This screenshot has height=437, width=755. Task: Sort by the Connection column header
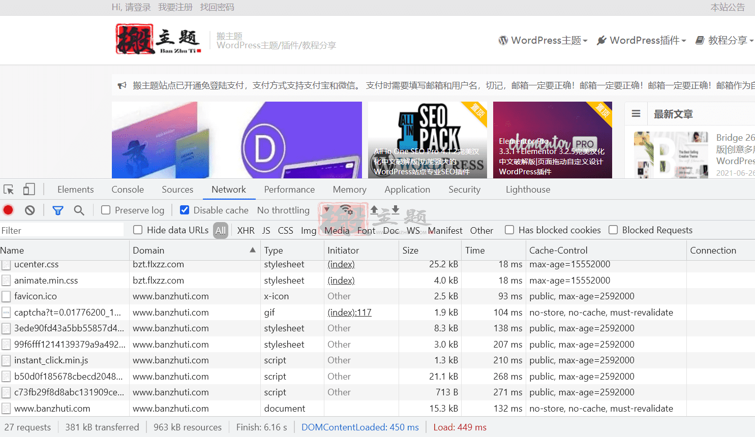click(721, 250)
